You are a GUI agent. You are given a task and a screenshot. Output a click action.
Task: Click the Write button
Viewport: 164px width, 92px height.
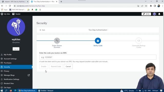(x=146, y=14)
